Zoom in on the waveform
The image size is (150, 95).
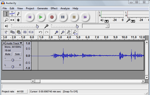pyautogui.click(x=56, y=32)
